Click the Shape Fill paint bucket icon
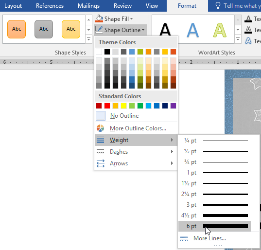 coord(99,19)
